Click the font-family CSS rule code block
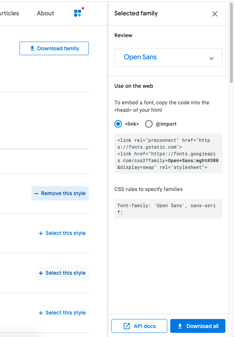234x337 pixels. [x=168, y=209]
